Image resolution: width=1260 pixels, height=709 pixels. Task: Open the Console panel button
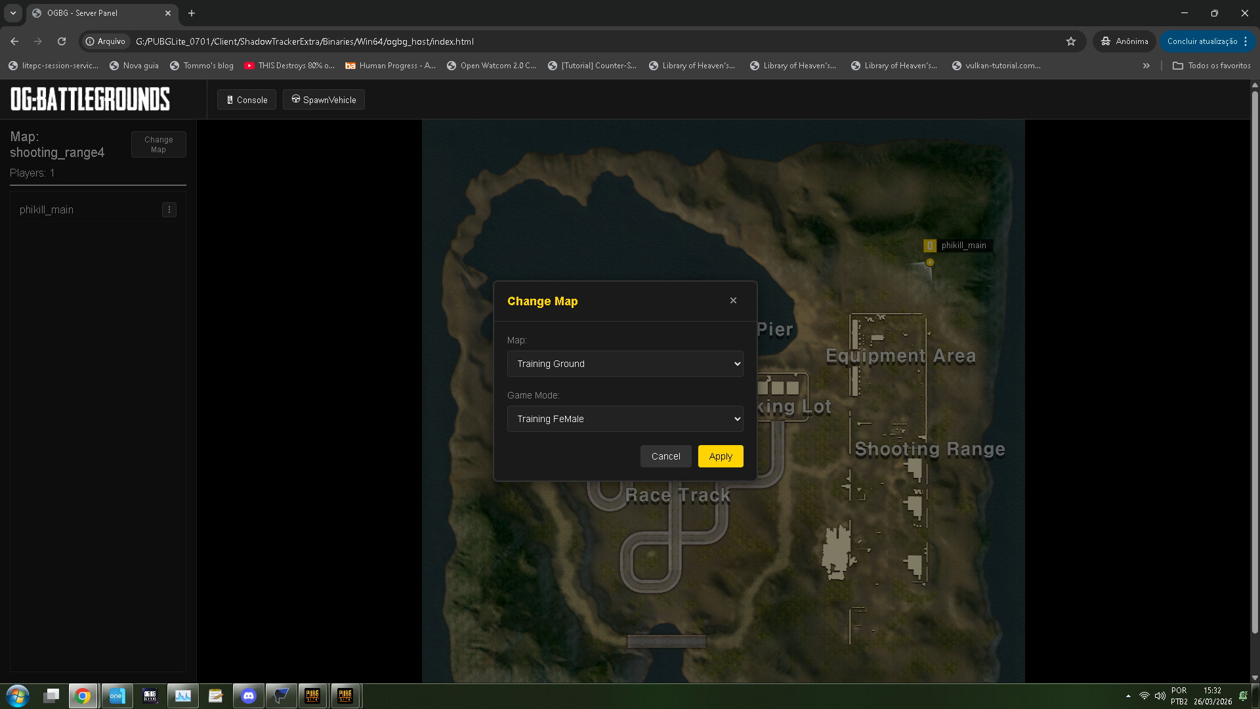click(x=247, y=100)
